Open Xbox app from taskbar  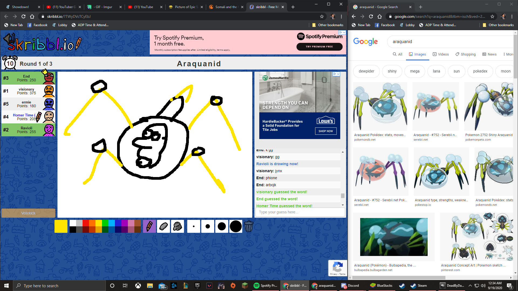coord(138,286)
